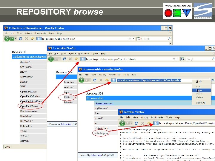Choose Select All from the context menu
The image size is (215, 161).
coord(201,102)
